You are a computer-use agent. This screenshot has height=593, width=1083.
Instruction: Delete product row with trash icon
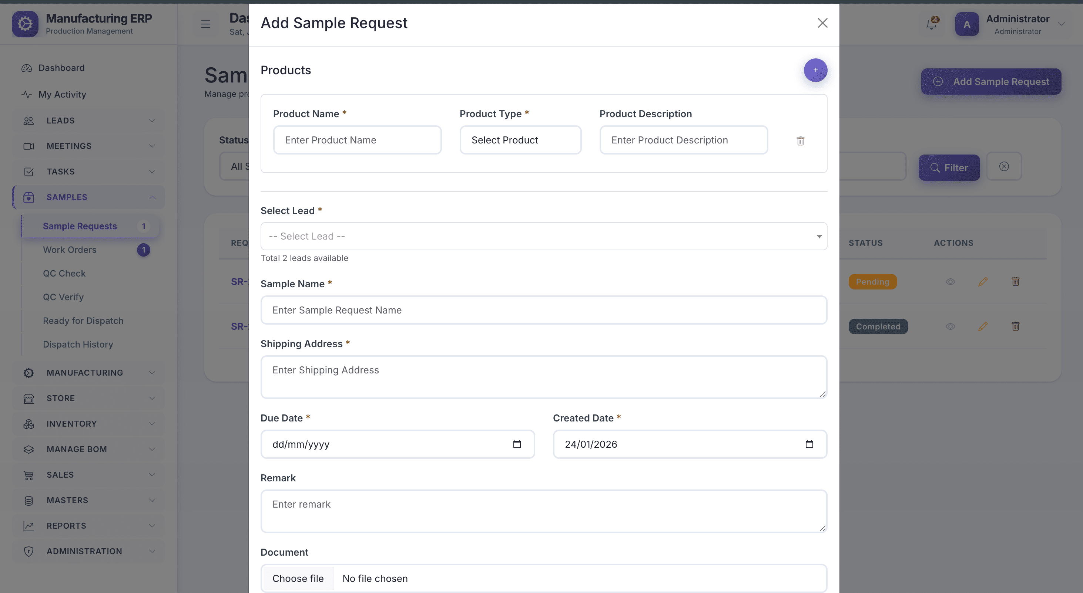tap(800, 141)
